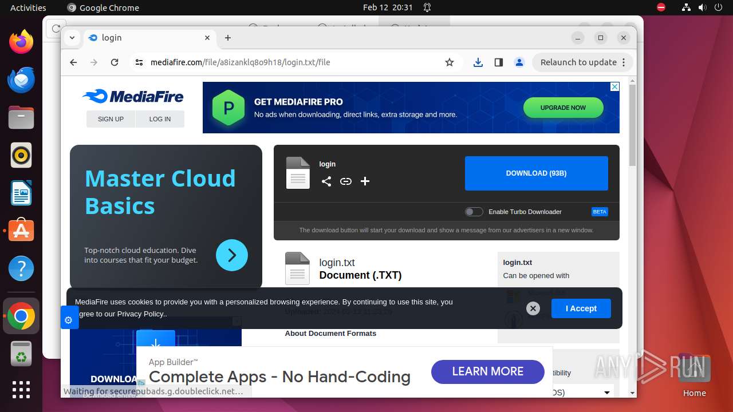Open clock and calendar menu

pyautogui.click(x=388, y=7)
